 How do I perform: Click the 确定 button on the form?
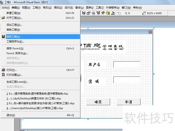[98, 102]
